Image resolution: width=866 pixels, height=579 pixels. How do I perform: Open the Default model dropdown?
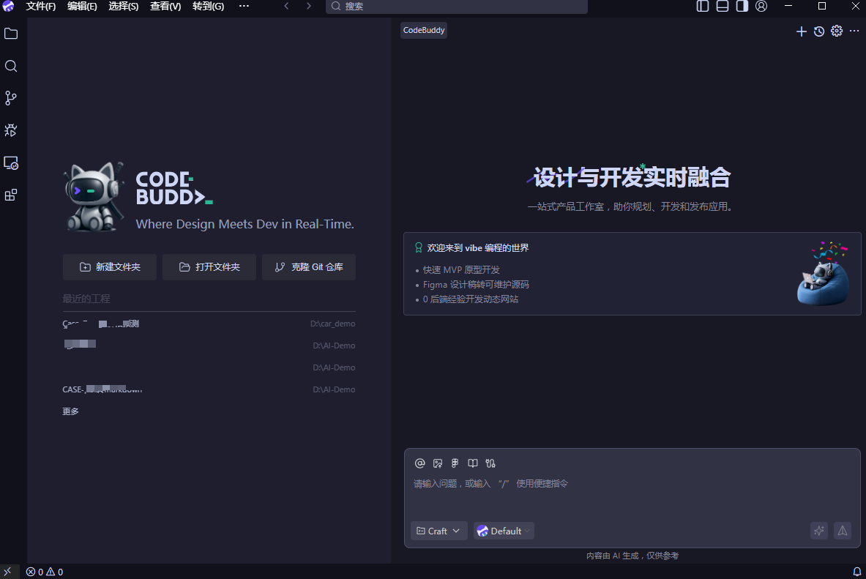point(504,531)
